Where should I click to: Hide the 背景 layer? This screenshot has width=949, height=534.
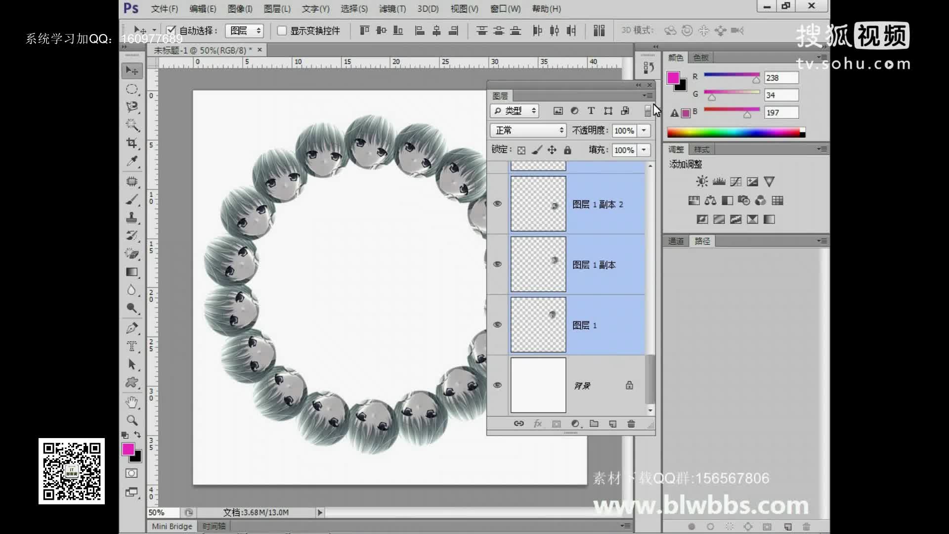tap(498, 385)
